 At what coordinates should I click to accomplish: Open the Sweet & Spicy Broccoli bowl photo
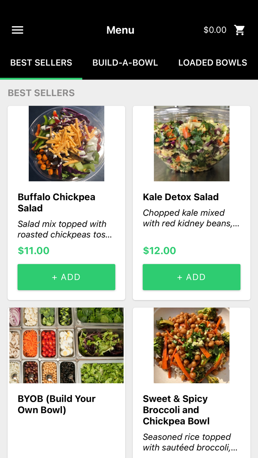click(191, 345)
